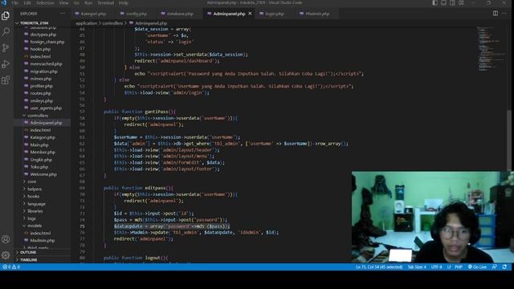Viewport: 514px width, 289px height.
Task: Click the Go Live status bar button
Action: [477, 267]
